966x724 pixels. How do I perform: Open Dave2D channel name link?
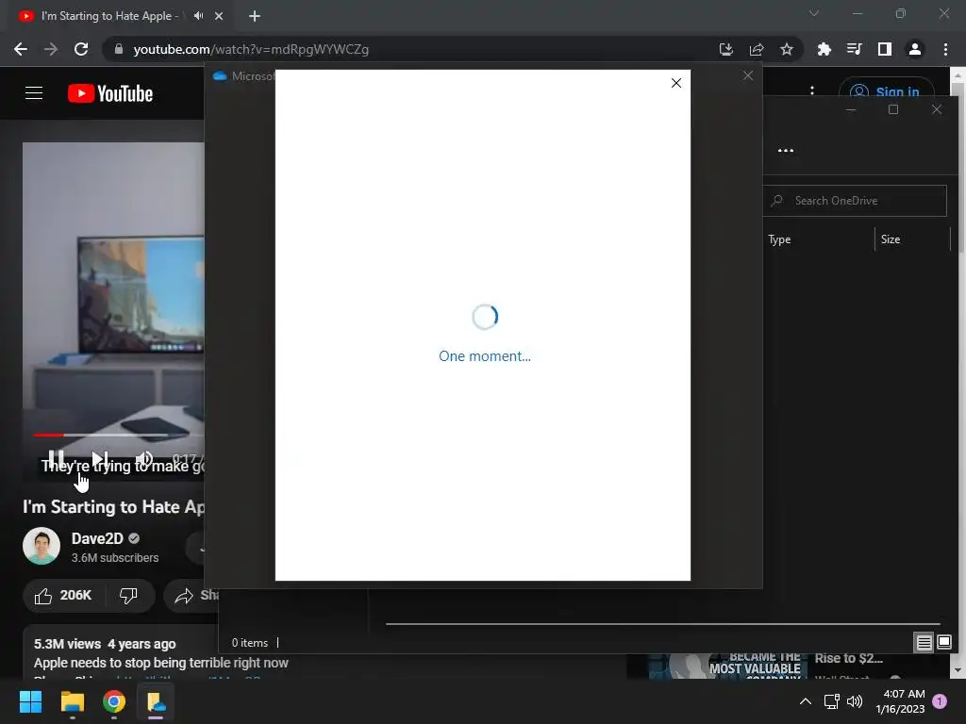pyautogui.click(x=97, y=538)
